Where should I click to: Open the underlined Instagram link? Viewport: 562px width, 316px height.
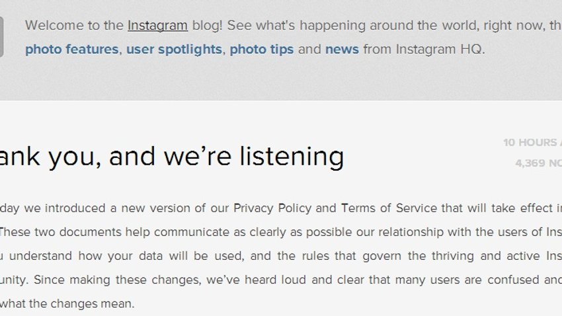pyautogui.click(x=158, y=25)
